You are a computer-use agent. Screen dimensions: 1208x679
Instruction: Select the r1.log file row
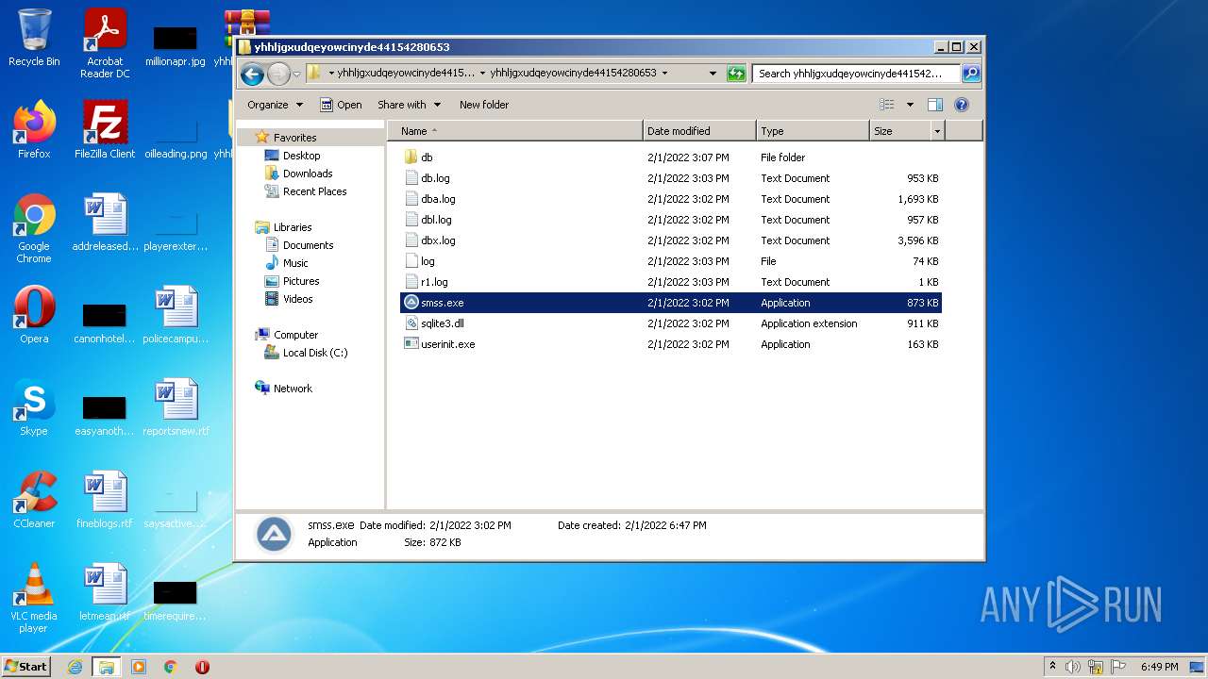click(671, 282)
